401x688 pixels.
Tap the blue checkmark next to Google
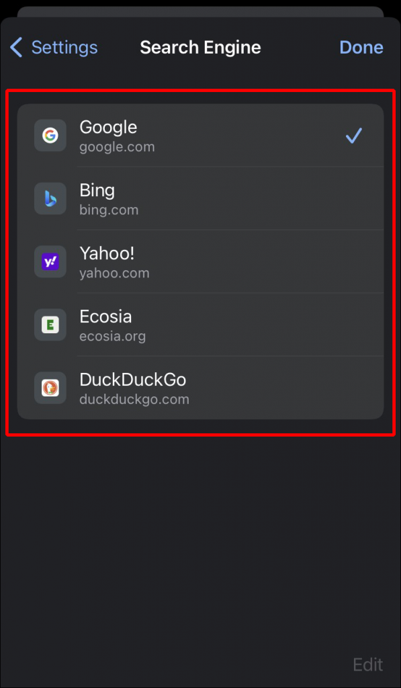[354, 136]
